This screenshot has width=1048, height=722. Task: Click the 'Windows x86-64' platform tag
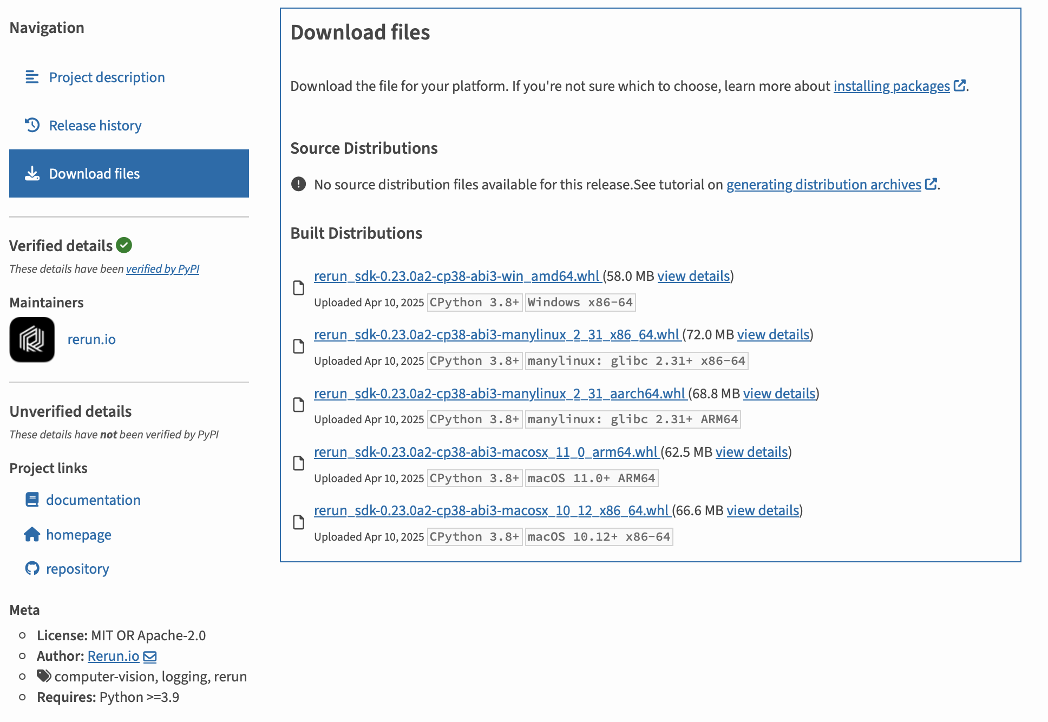point(580,303)
